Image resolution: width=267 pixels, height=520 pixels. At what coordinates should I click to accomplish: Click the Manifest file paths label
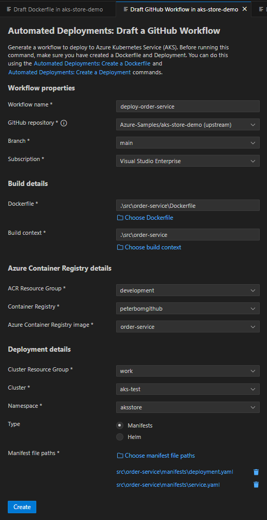coord(34,453)
